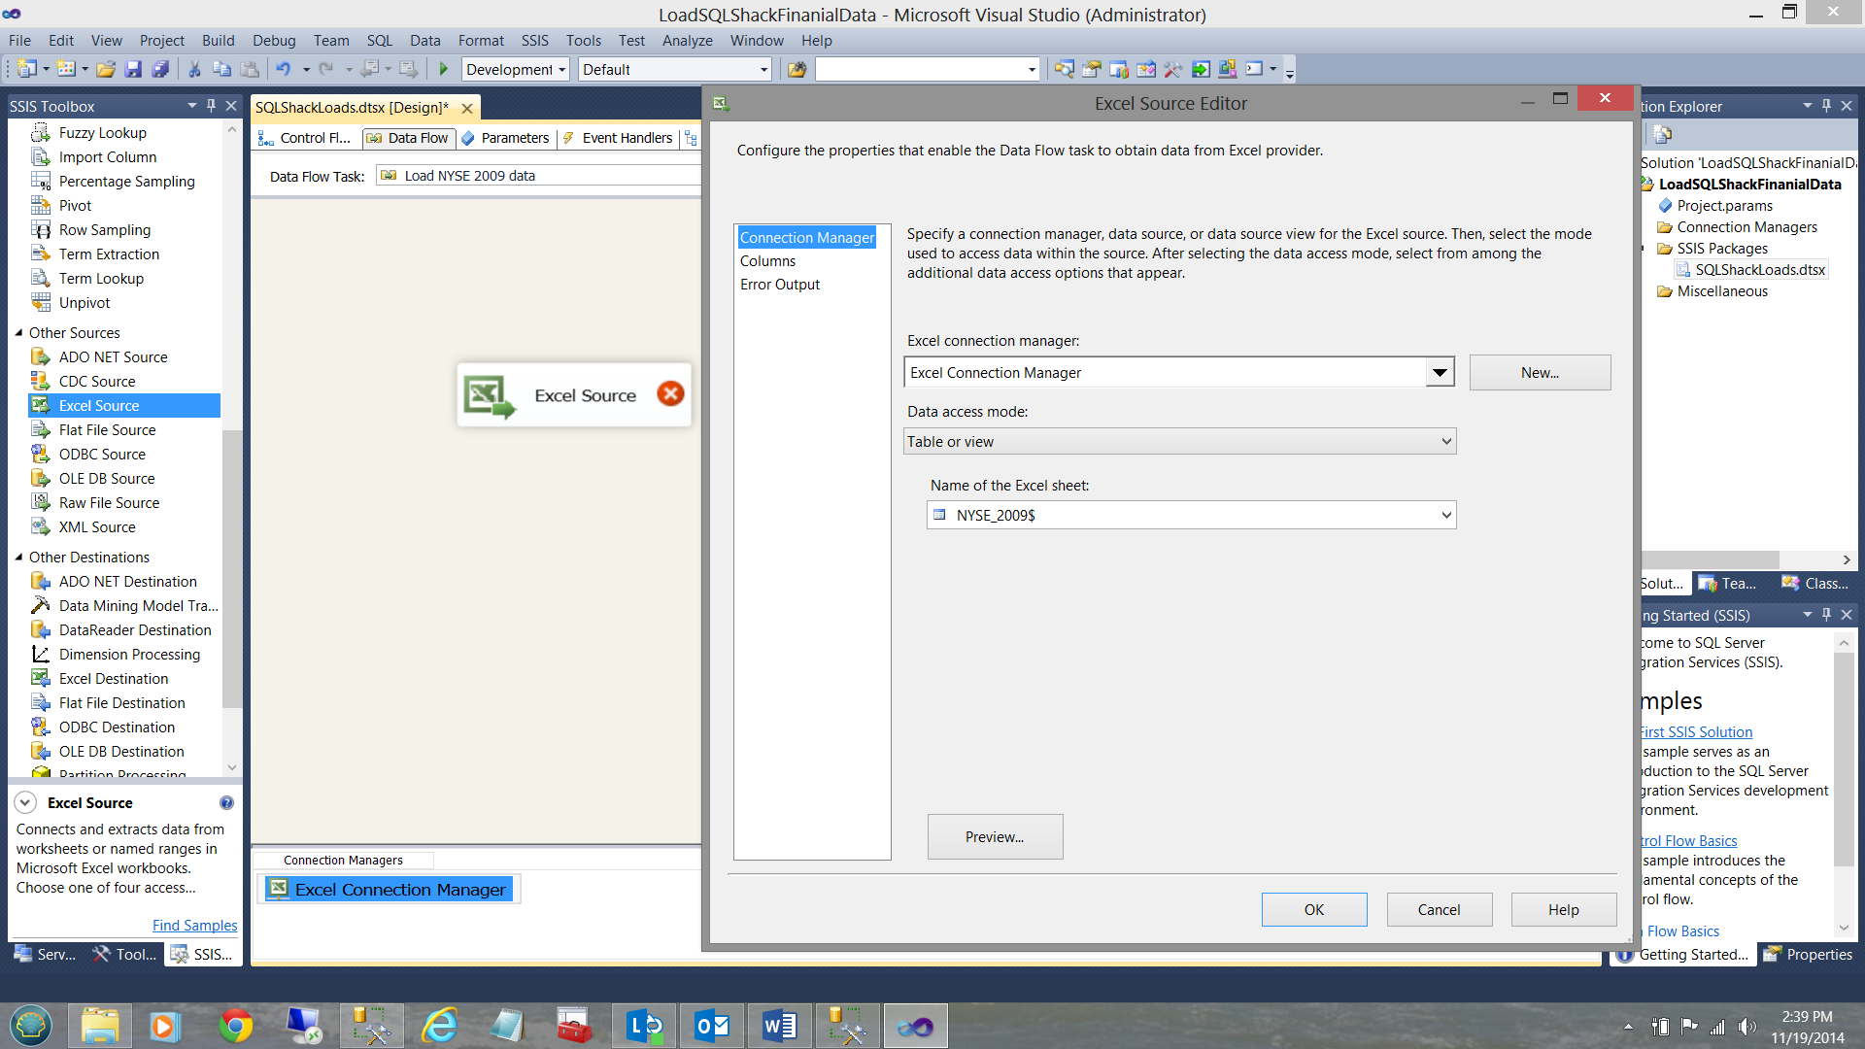Collapse the Excel Source description pane
The image size is (1865, 1049).
coord(26,803)
